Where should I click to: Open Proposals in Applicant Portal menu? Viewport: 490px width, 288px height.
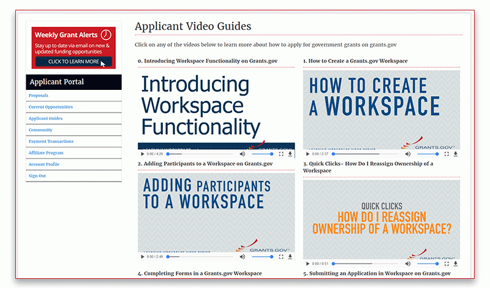pos(38,95)
